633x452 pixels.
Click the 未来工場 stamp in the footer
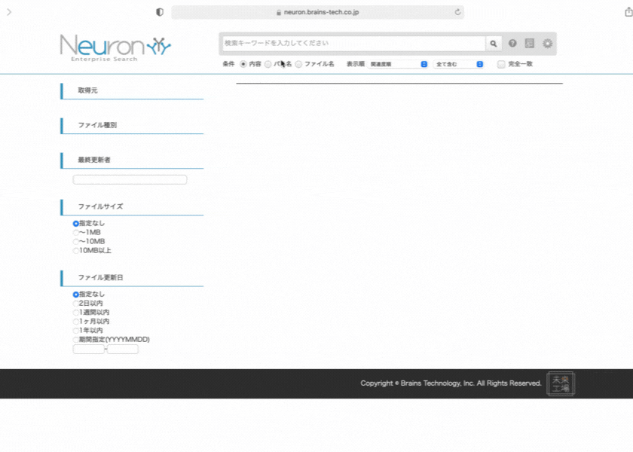(561, 383)
